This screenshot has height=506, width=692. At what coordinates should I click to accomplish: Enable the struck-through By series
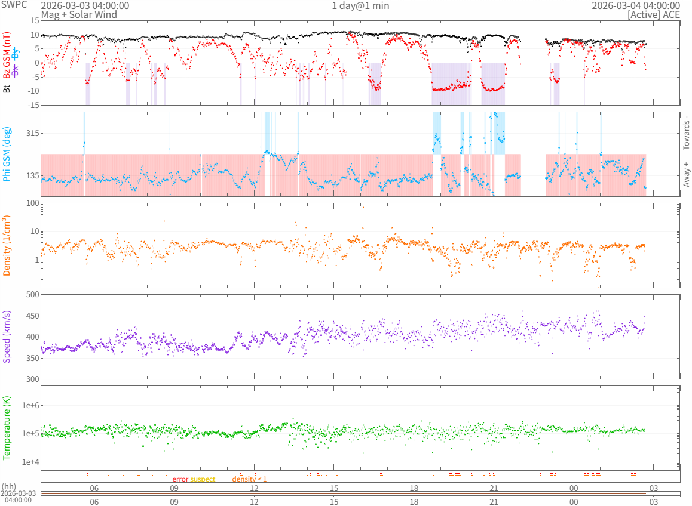point(16,54)
